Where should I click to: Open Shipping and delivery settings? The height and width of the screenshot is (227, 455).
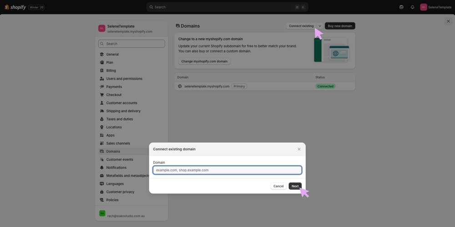(123, 111)
